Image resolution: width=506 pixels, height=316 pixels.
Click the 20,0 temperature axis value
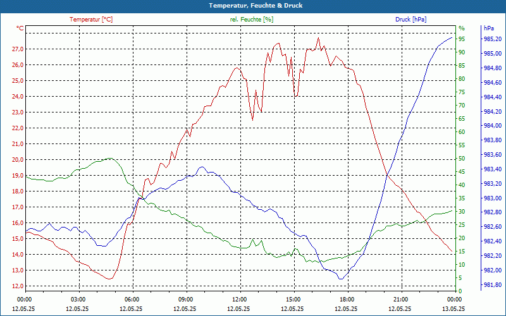[x=18, y=160]
